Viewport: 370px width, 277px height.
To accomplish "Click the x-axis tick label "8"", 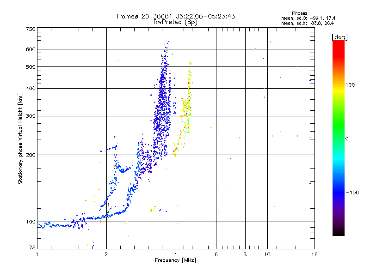I will 245,254.
